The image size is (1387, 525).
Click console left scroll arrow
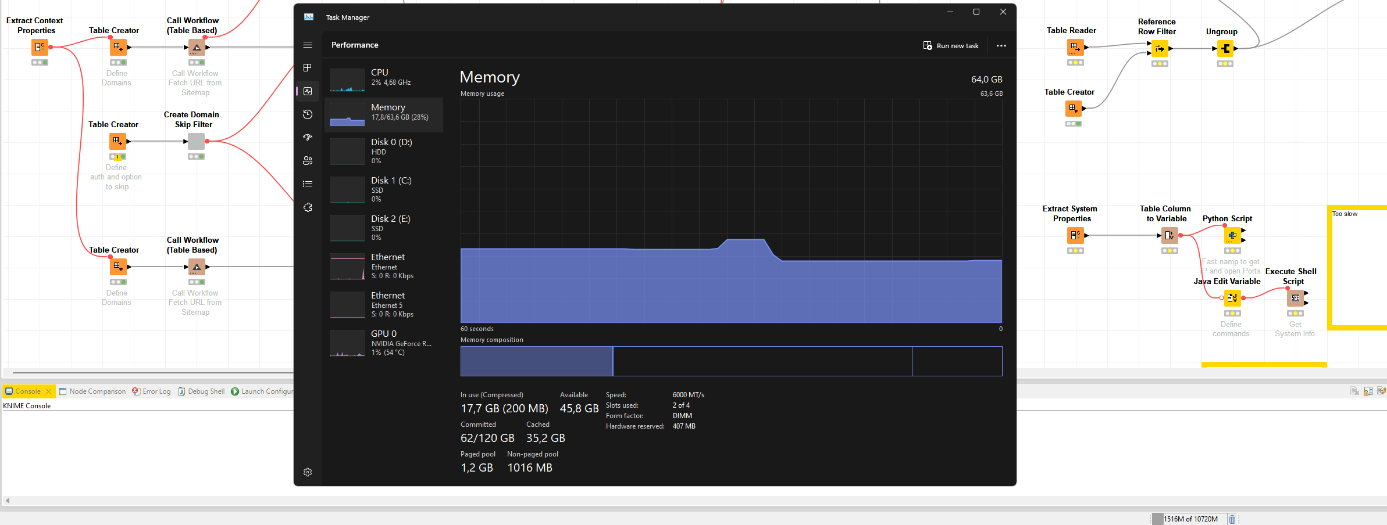point(8,501)
